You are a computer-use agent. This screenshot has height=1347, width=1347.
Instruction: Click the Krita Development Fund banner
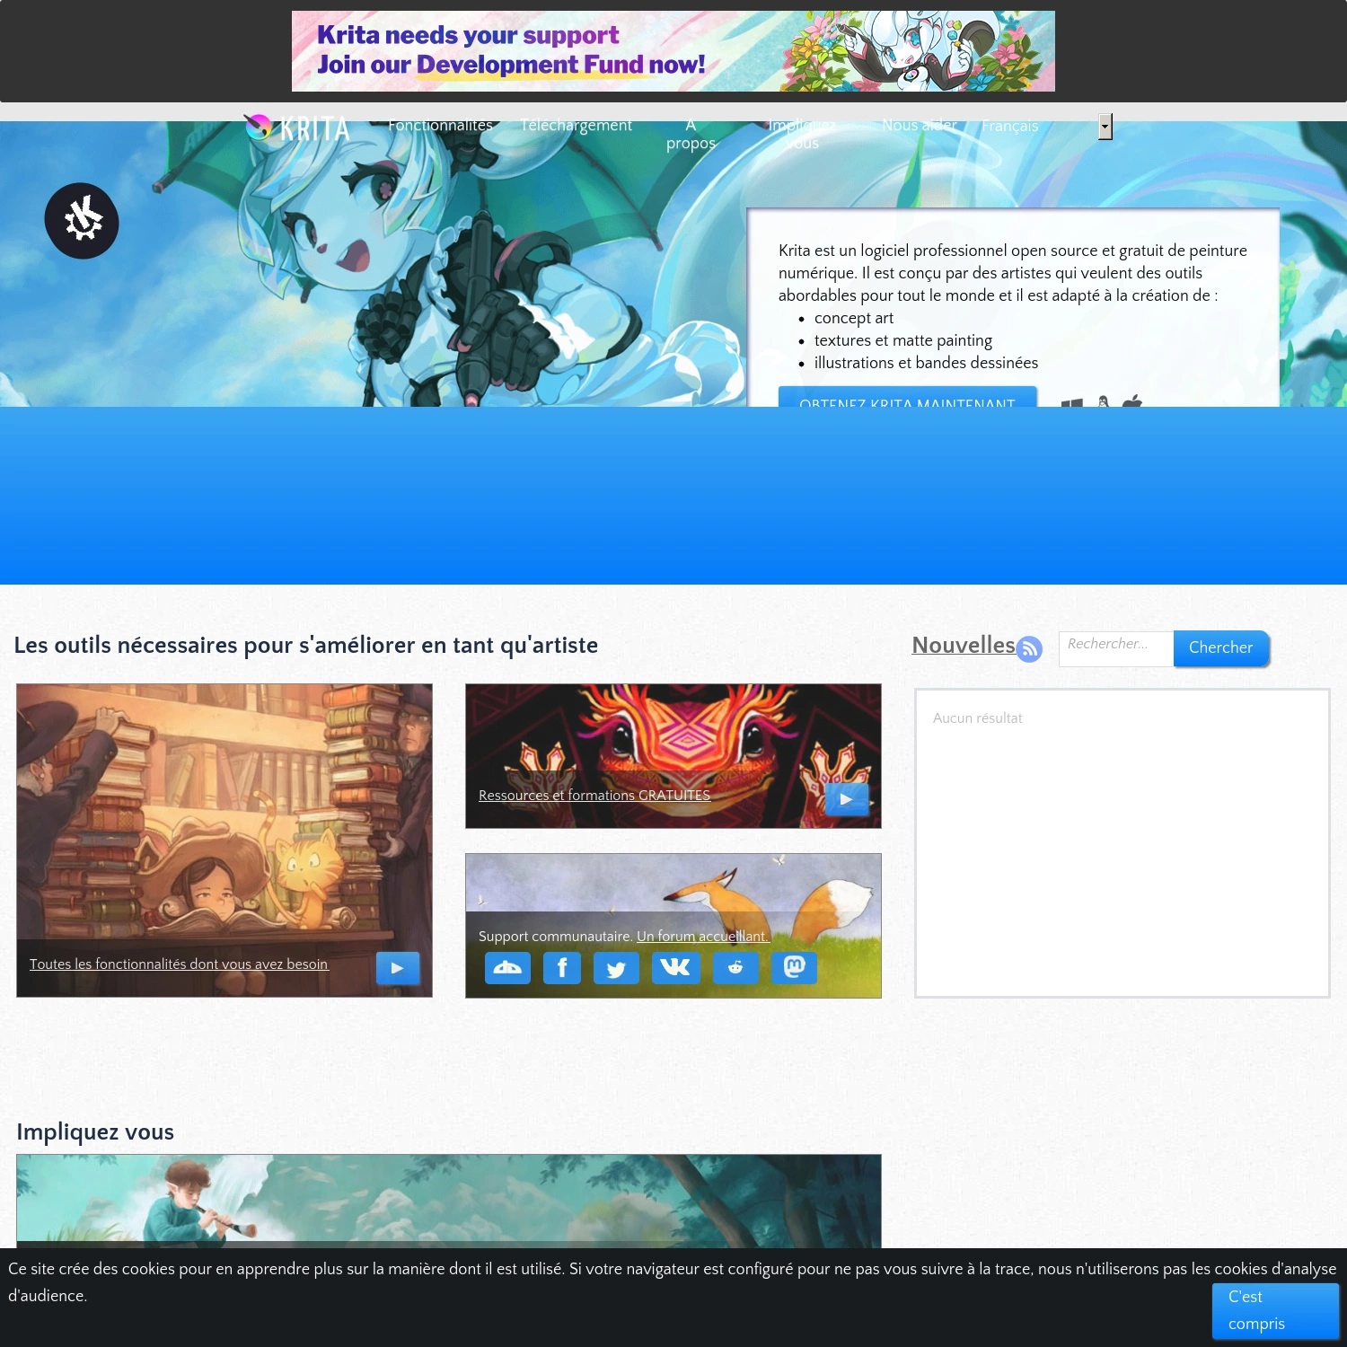pyautogui.click(x=673, y=51)
